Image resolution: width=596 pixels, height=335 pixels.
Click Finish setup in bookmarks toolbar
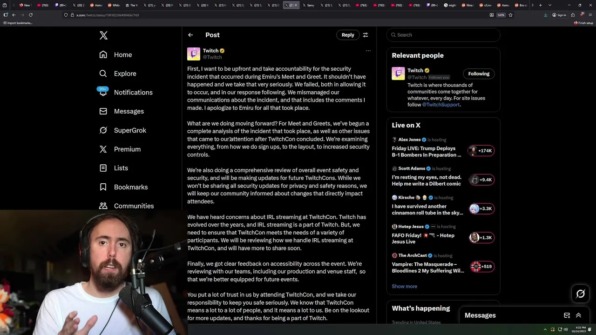pyautogui.click(x=583, y=23)
